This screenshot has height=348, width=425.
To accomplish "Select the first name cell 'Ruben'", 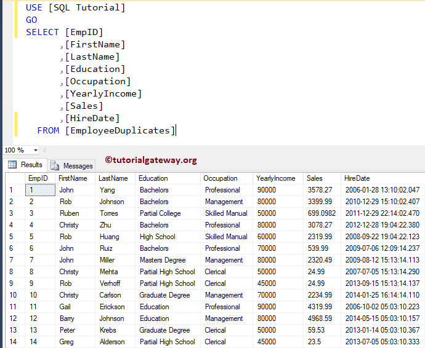I will [x=75, y=213].
